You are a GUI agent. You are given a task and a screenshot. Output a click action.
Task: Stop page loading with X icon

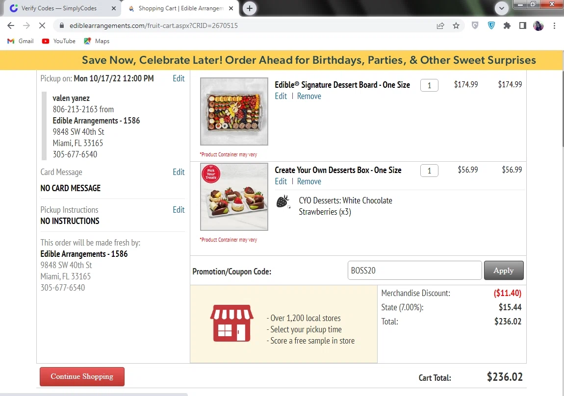click(x=42, y=25)
